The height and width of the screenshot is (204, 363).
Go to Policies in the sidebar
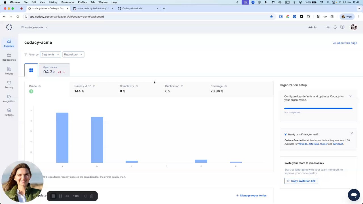(x=9, y=71)
